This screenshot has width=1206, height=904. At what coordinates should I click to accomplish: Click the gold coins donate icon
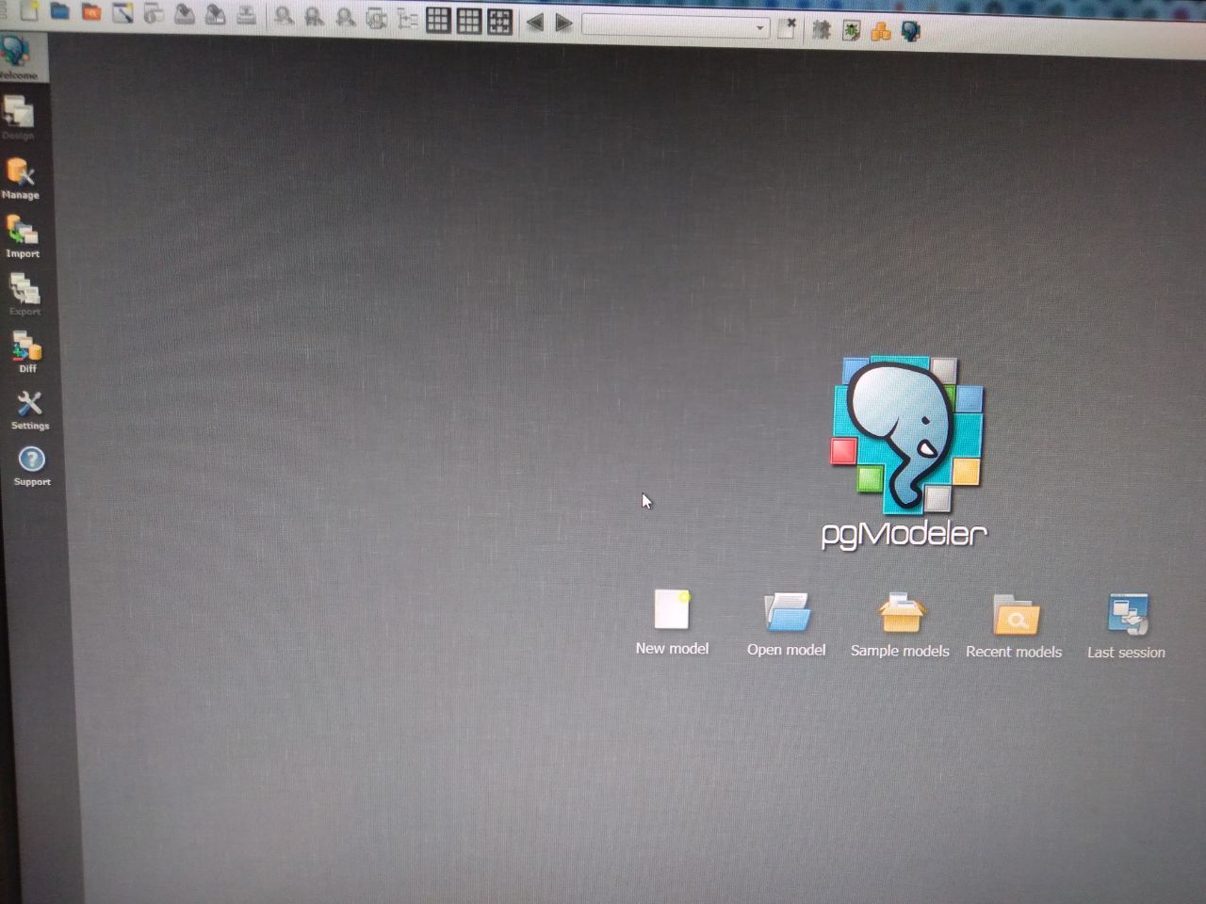[881, 32]
